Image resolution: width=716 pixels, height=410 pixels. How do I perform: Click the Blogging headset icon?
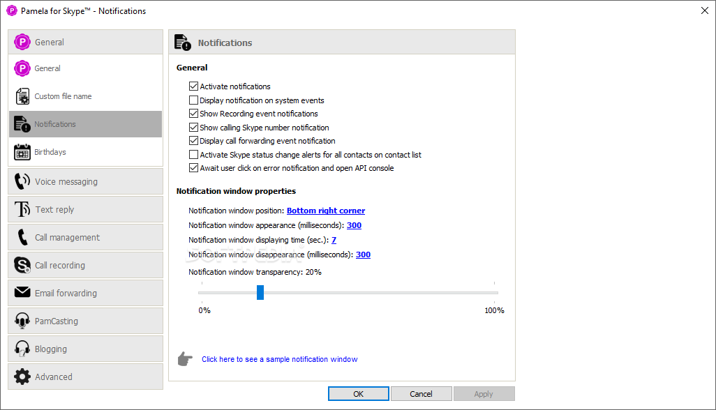(x=22, y=349)
